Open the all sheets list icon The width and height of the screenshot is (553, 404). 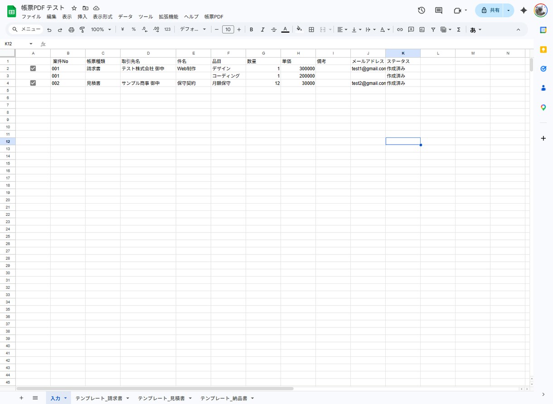point(35,398)
